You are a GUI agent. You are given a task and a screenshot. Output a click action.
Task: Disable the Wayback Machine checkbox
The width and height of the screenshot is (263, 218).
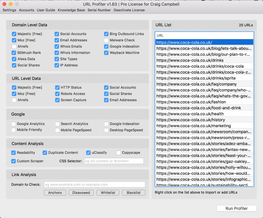pos(106,53)
